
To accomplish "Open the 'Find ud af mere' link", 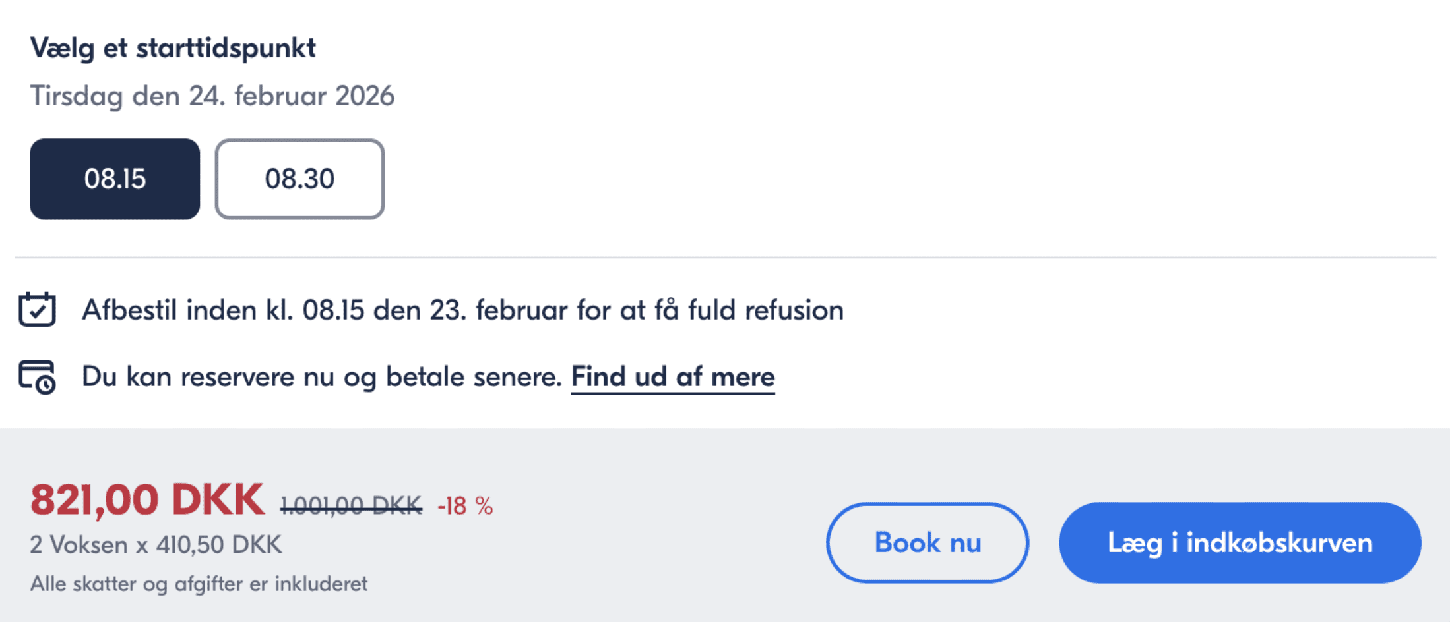I will (x=672, y=376).
